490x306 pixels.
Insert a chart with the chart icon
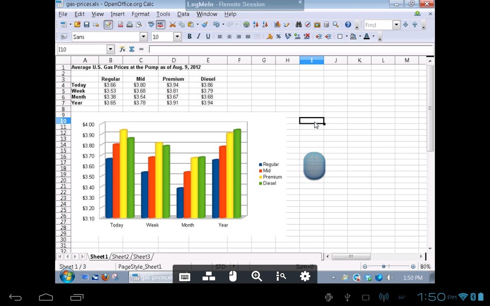(x=277, y=25)
